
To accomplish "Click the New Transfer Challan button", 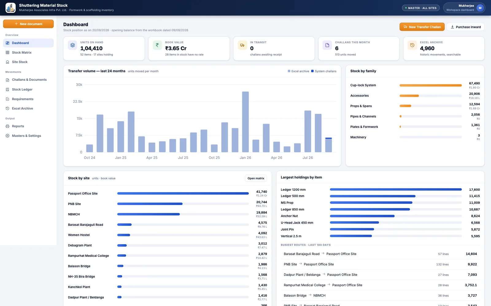I will click(x=422, y=27).
